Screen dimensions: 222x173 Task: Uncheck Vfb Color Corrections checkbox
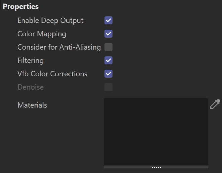pyautogui.click(x=108, y=74)
